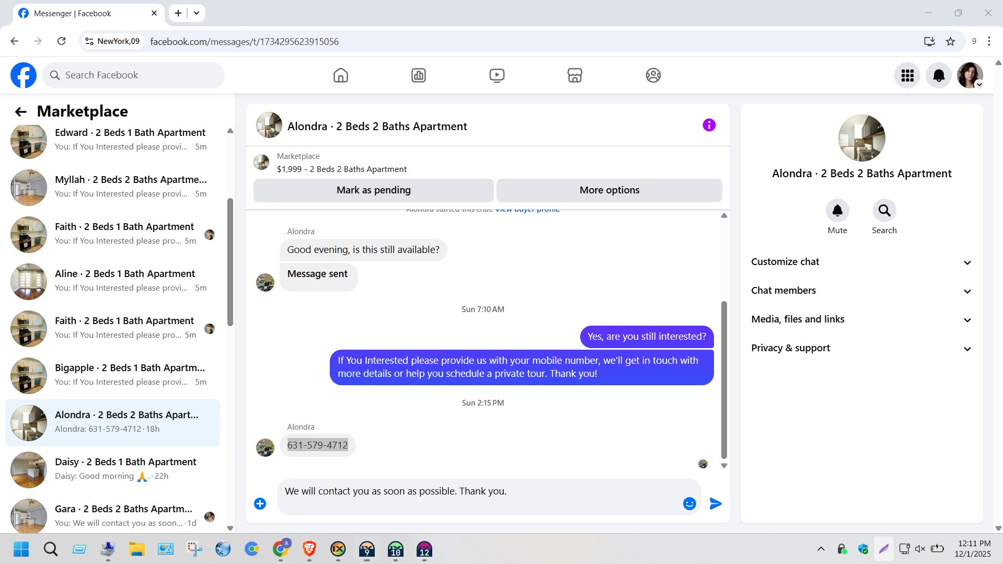1003x564 pixels.
Task: Open Aline 2 Beds 1 Bath chat
Action: [112, 281]
